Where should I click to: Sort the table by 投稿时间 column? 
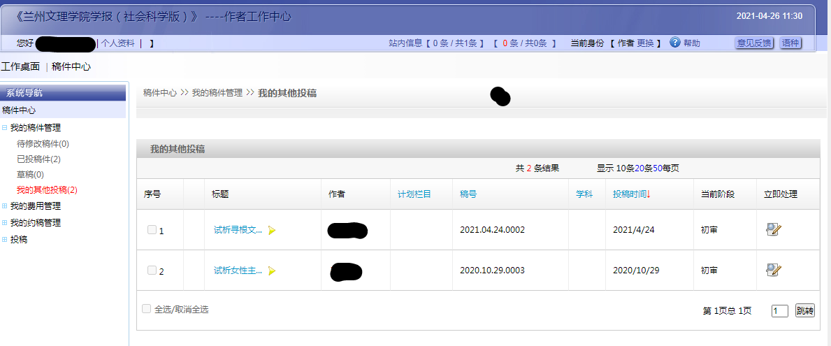pyautogui.click(x=631, y=194)
